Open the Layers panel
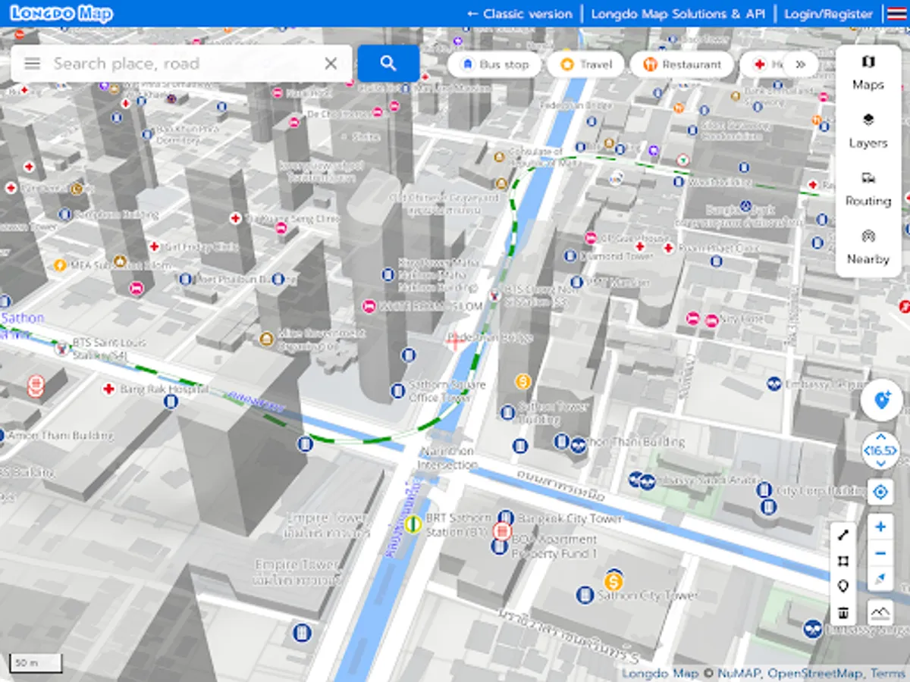 coord(868,129)
